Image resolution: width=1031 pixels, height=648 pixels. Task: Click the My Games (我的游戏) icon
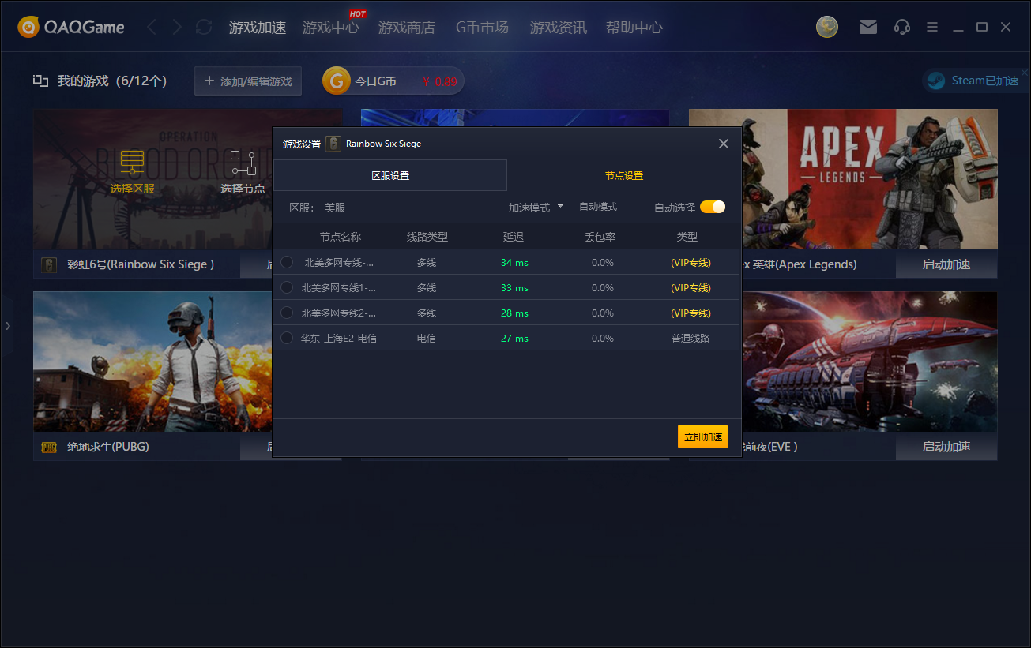coord(40,81)
